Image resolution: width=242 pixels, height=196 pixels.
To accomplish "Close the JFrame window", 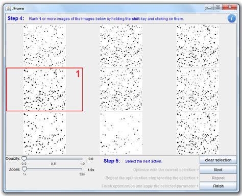I will point(230,7).
